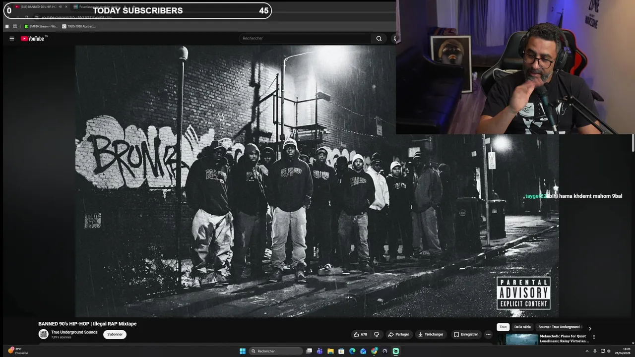Open Melancholic Piano for Quiet Loneliness title

point(564,339)
